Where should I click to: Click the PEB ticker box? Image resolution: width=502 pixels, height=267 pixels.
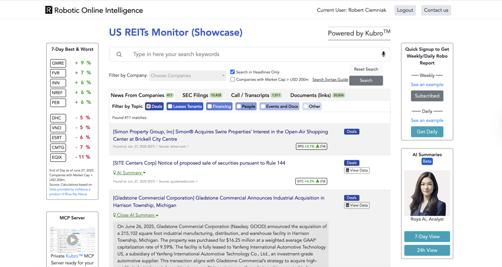[x=58, y=103]
